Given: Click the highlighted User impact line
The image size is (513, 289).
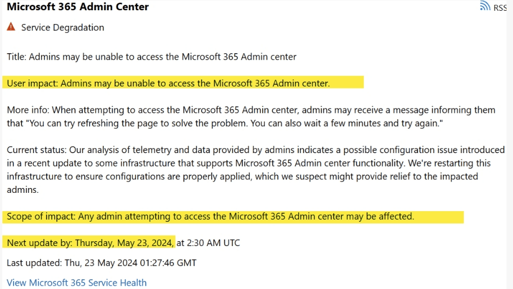Looking at the screenshot, I should point(168,83).
